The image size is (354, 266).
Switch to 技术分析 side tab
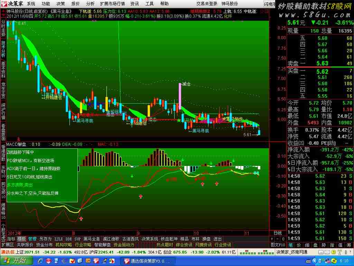[x=3, y=49]
